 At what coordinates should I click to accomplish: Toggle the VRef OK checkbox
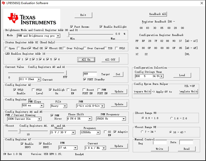click(30, 48)
